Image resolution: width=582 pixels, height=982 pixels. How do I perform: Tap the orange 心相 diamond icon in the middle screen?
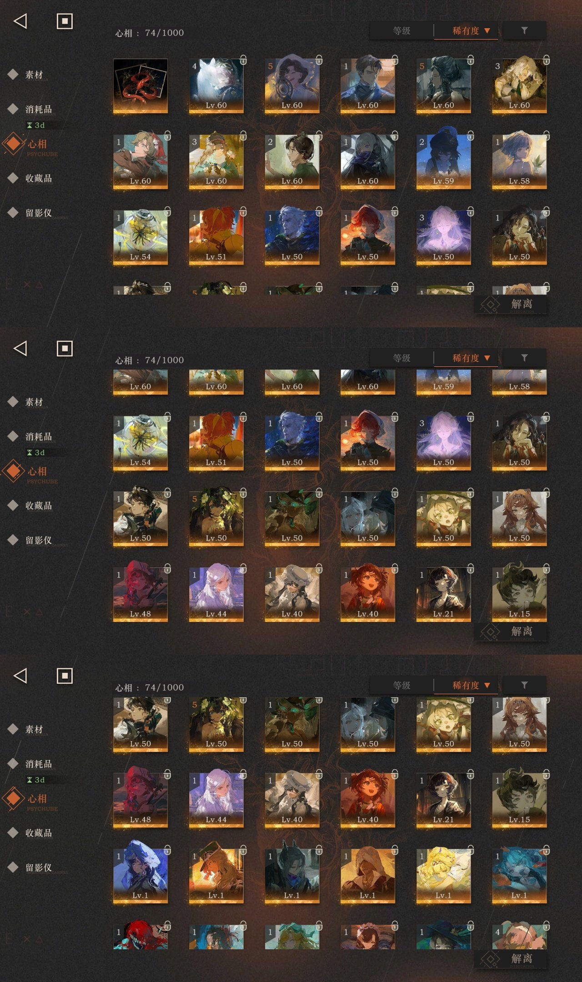(14, 471)
